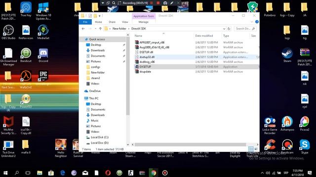Click the New folder breadcrumb in the address bar
This screenshot has width=316, height=177.
pyautogui.click(x=119, y=29)
